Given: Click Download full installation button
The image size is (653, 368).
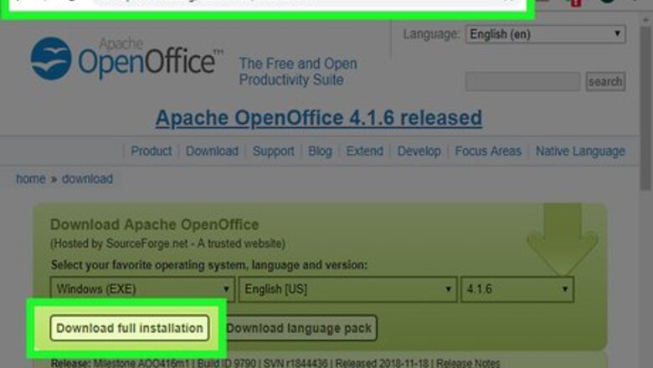Looking at the screenshot, I should 130,328.
